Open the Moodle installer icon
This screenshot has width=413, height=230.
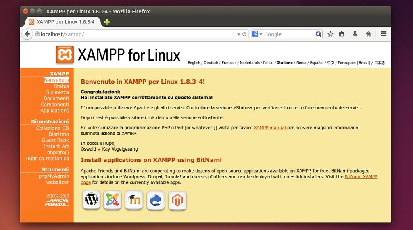(x=134, y=200)
